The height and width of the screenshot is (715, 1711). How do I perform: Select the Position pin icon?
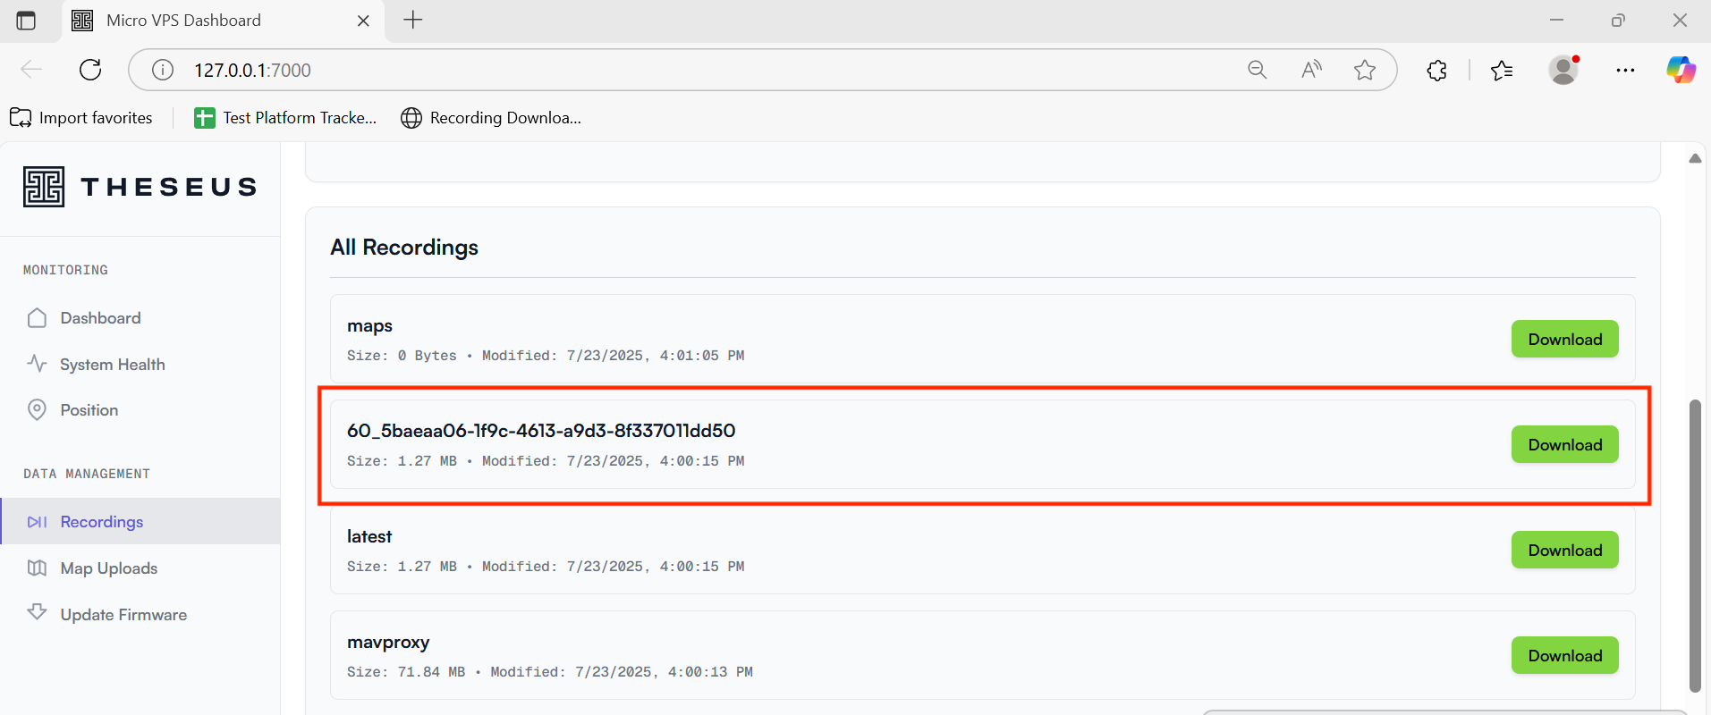pos(37,410)
